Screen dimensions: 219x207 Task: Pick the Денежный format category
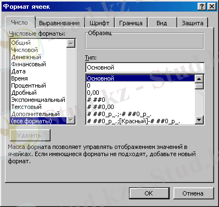[x=38, y=57]
